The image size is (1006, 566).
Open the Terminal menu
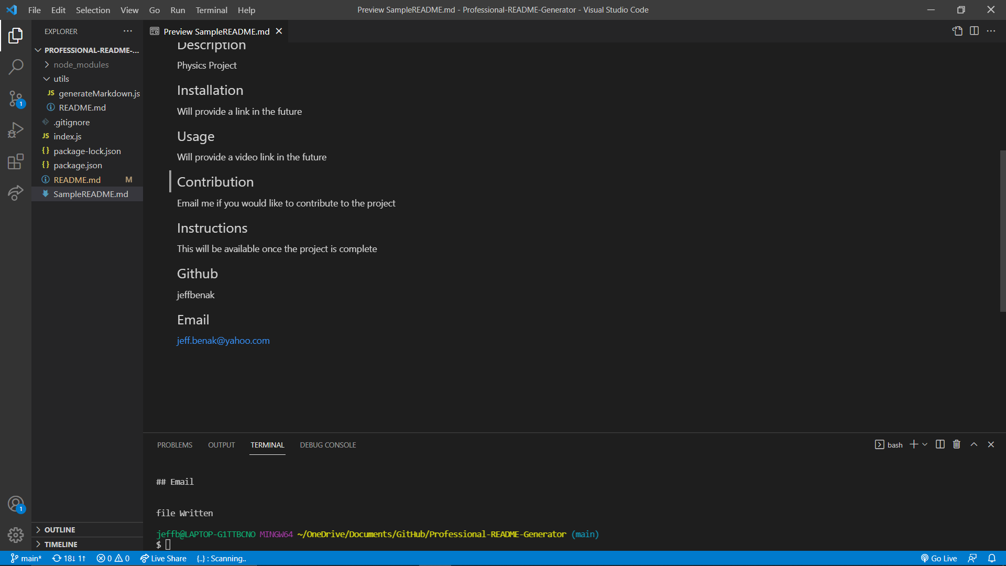[211, 10]
